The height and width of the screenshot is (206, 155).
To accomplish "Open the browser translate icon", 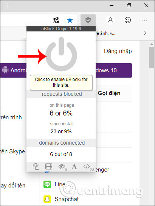I will [x=56, y=20].
